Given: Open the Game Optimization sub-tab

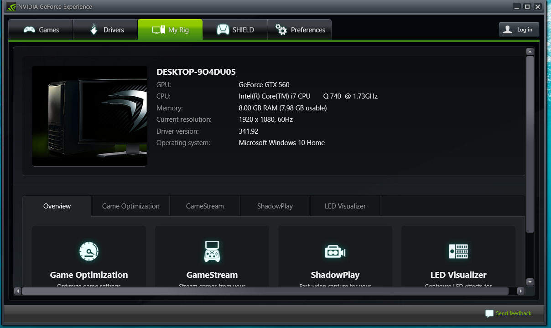Looking at the screenshot, I should (x=131, y=206).
